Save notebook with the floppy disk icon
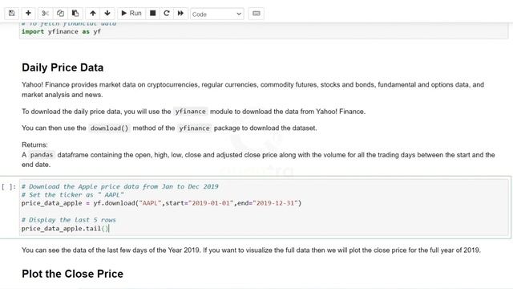This screenshot has height=289, width=513. (x=12, y=14)
